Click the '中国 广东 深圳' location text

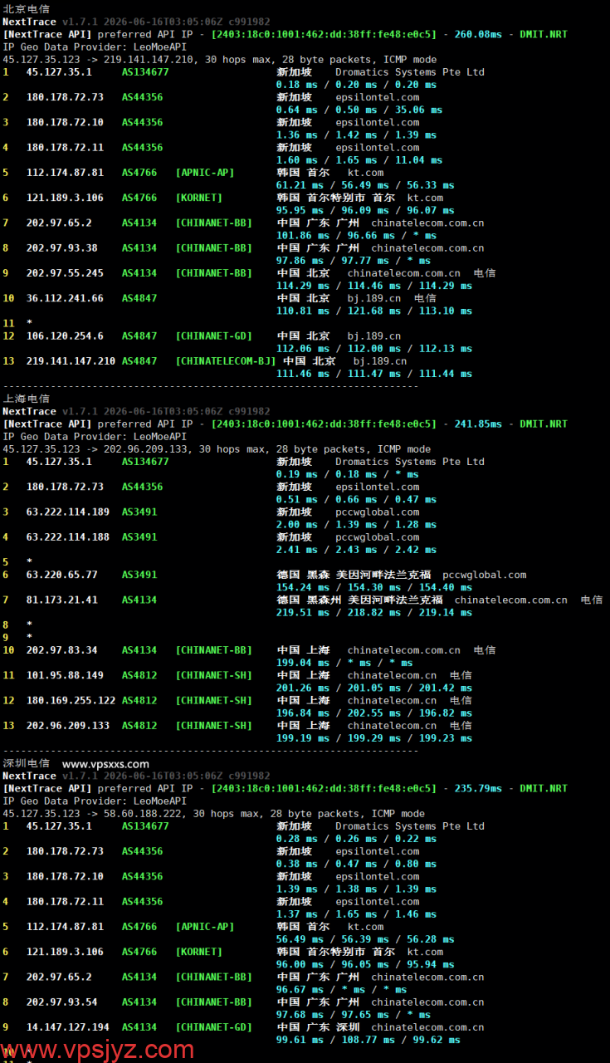point(318,1026)
